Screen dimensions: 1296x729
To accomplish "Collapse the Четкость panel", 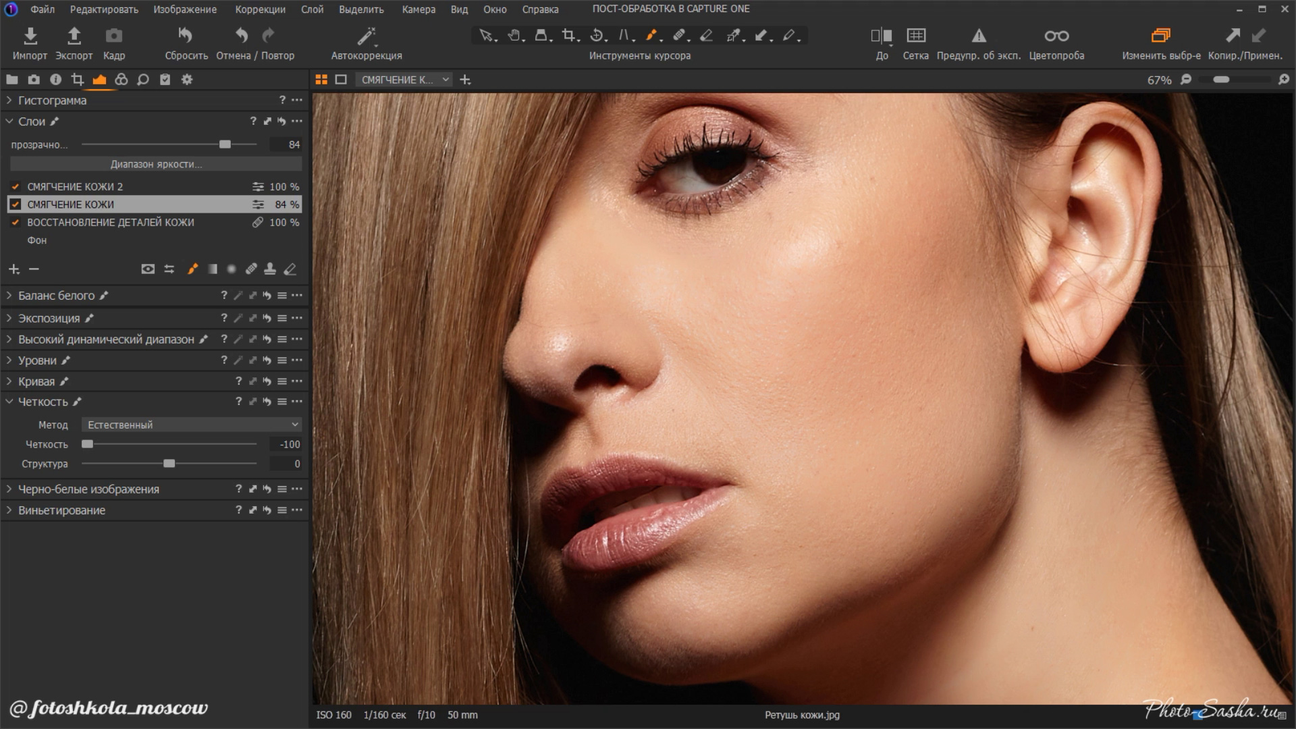I will pyautogui.click(x=9, y=402).
